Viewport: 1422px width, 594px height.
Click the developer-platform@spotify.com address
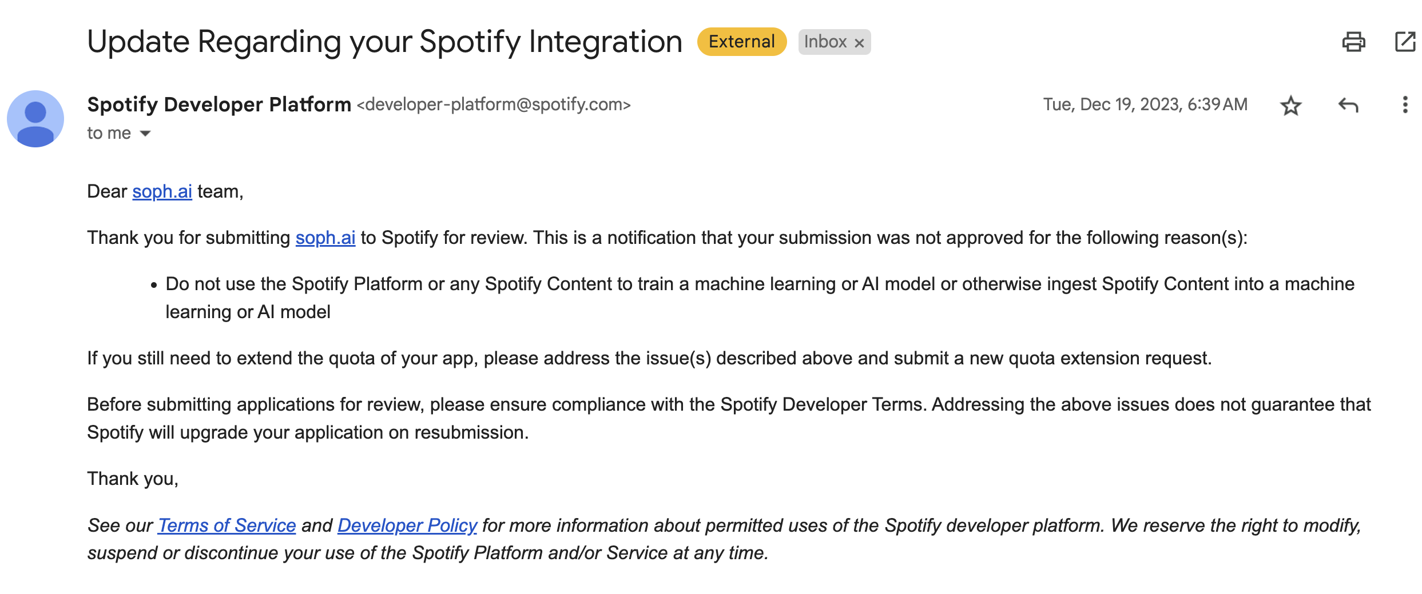[x=494, y=105]
